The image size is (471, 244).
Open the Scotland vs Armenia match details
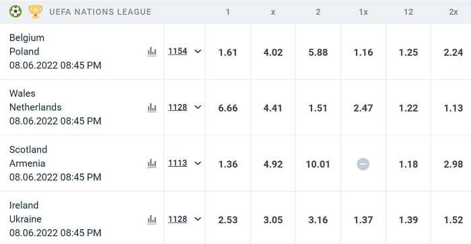[x=55, y=163]
